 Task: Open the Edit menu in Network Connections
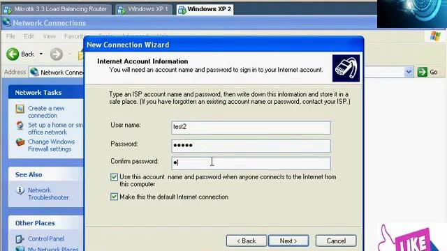tap(29, 36)
